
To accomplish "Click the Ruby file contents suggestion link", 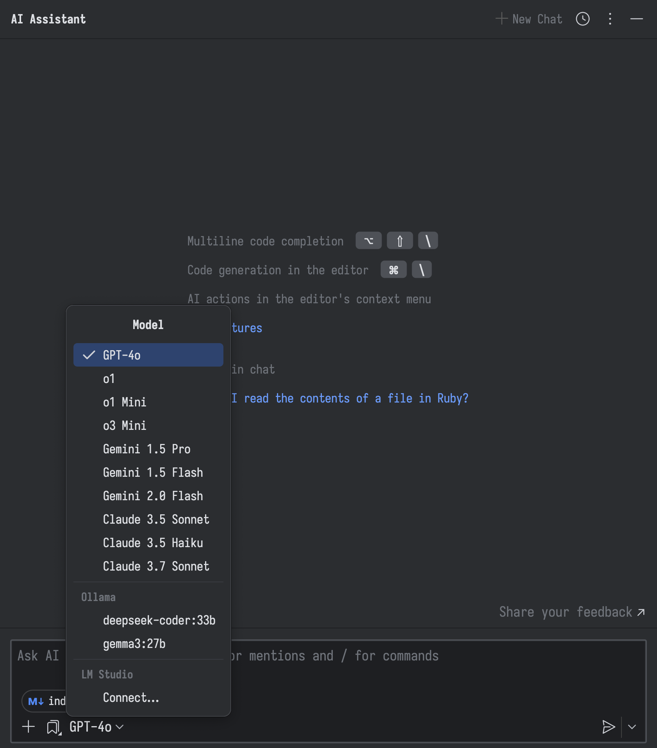I will point(352,398).
